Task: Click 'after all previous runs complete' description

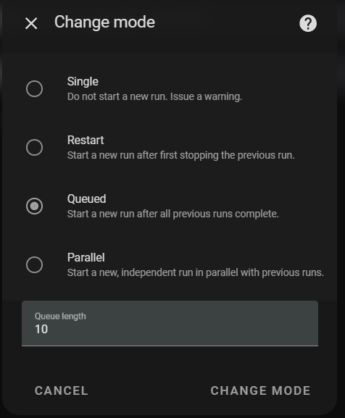Action: [208, 214]
